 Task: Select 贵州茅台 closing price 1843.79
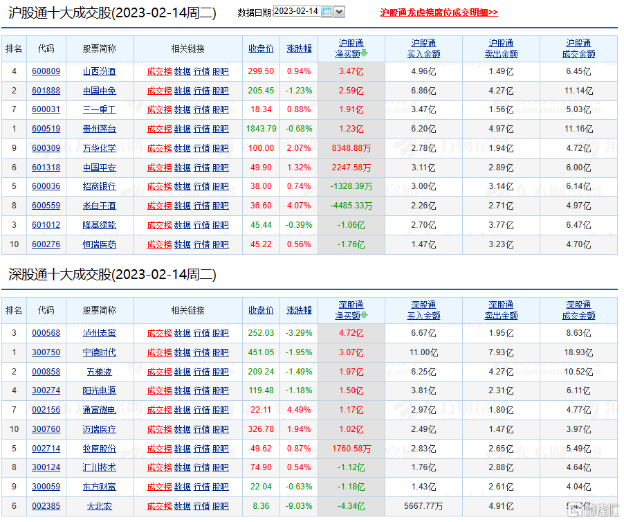[261, 129]
